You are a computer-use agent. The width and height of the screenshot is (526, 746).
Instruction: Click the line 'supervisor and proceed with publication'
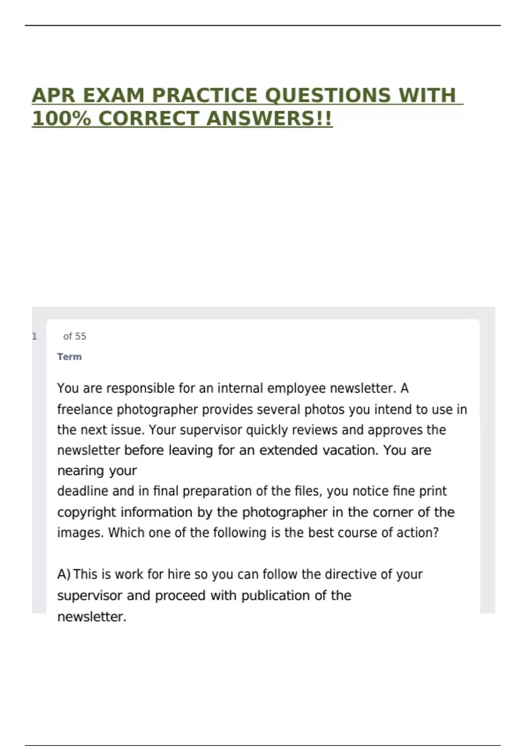pyautogui.click(x=204, y=595)
